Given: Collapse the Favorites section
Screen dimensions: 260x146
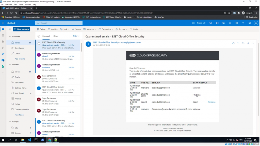Looking at the screenshot, I should point(10,36).
